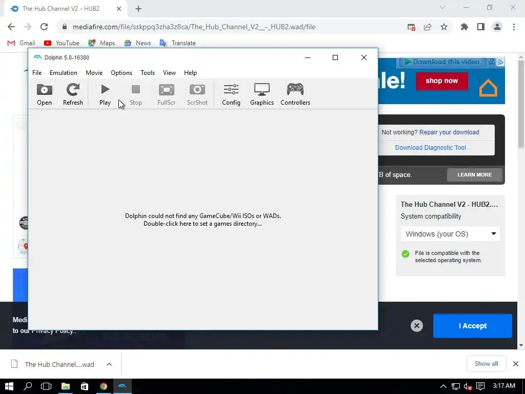
Task: Open the Emulation menu
Action: 63,73
